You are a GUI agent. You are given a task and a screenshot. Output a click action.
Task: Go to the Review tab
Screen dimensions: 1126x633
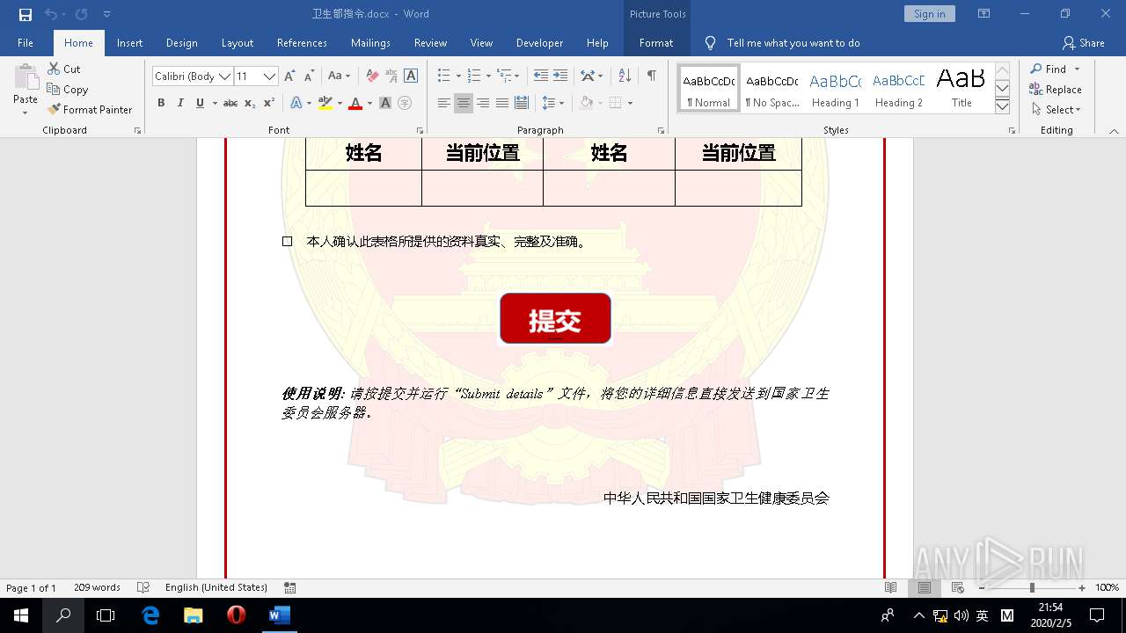coord(430,42)
